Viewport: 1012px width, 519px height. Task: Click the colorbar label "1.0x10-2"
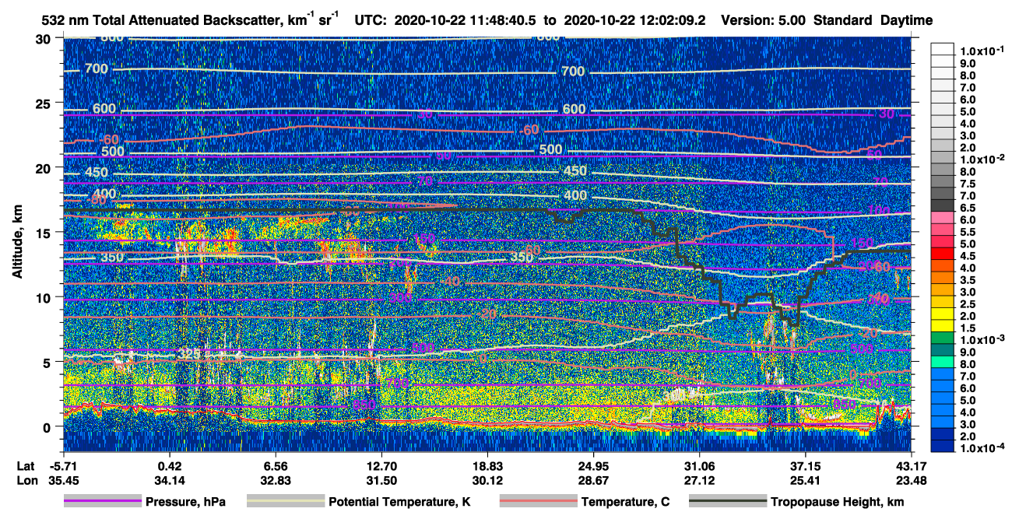click(x=982, y=159)
